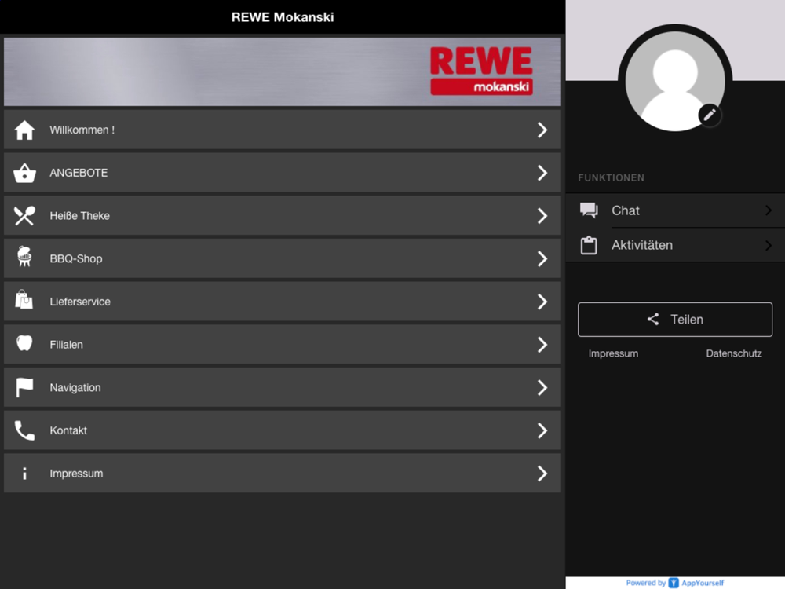Tap the fork and spoon icon
Image resolution: width=785 pixels, height=589 pixels.
click(24, 216)
